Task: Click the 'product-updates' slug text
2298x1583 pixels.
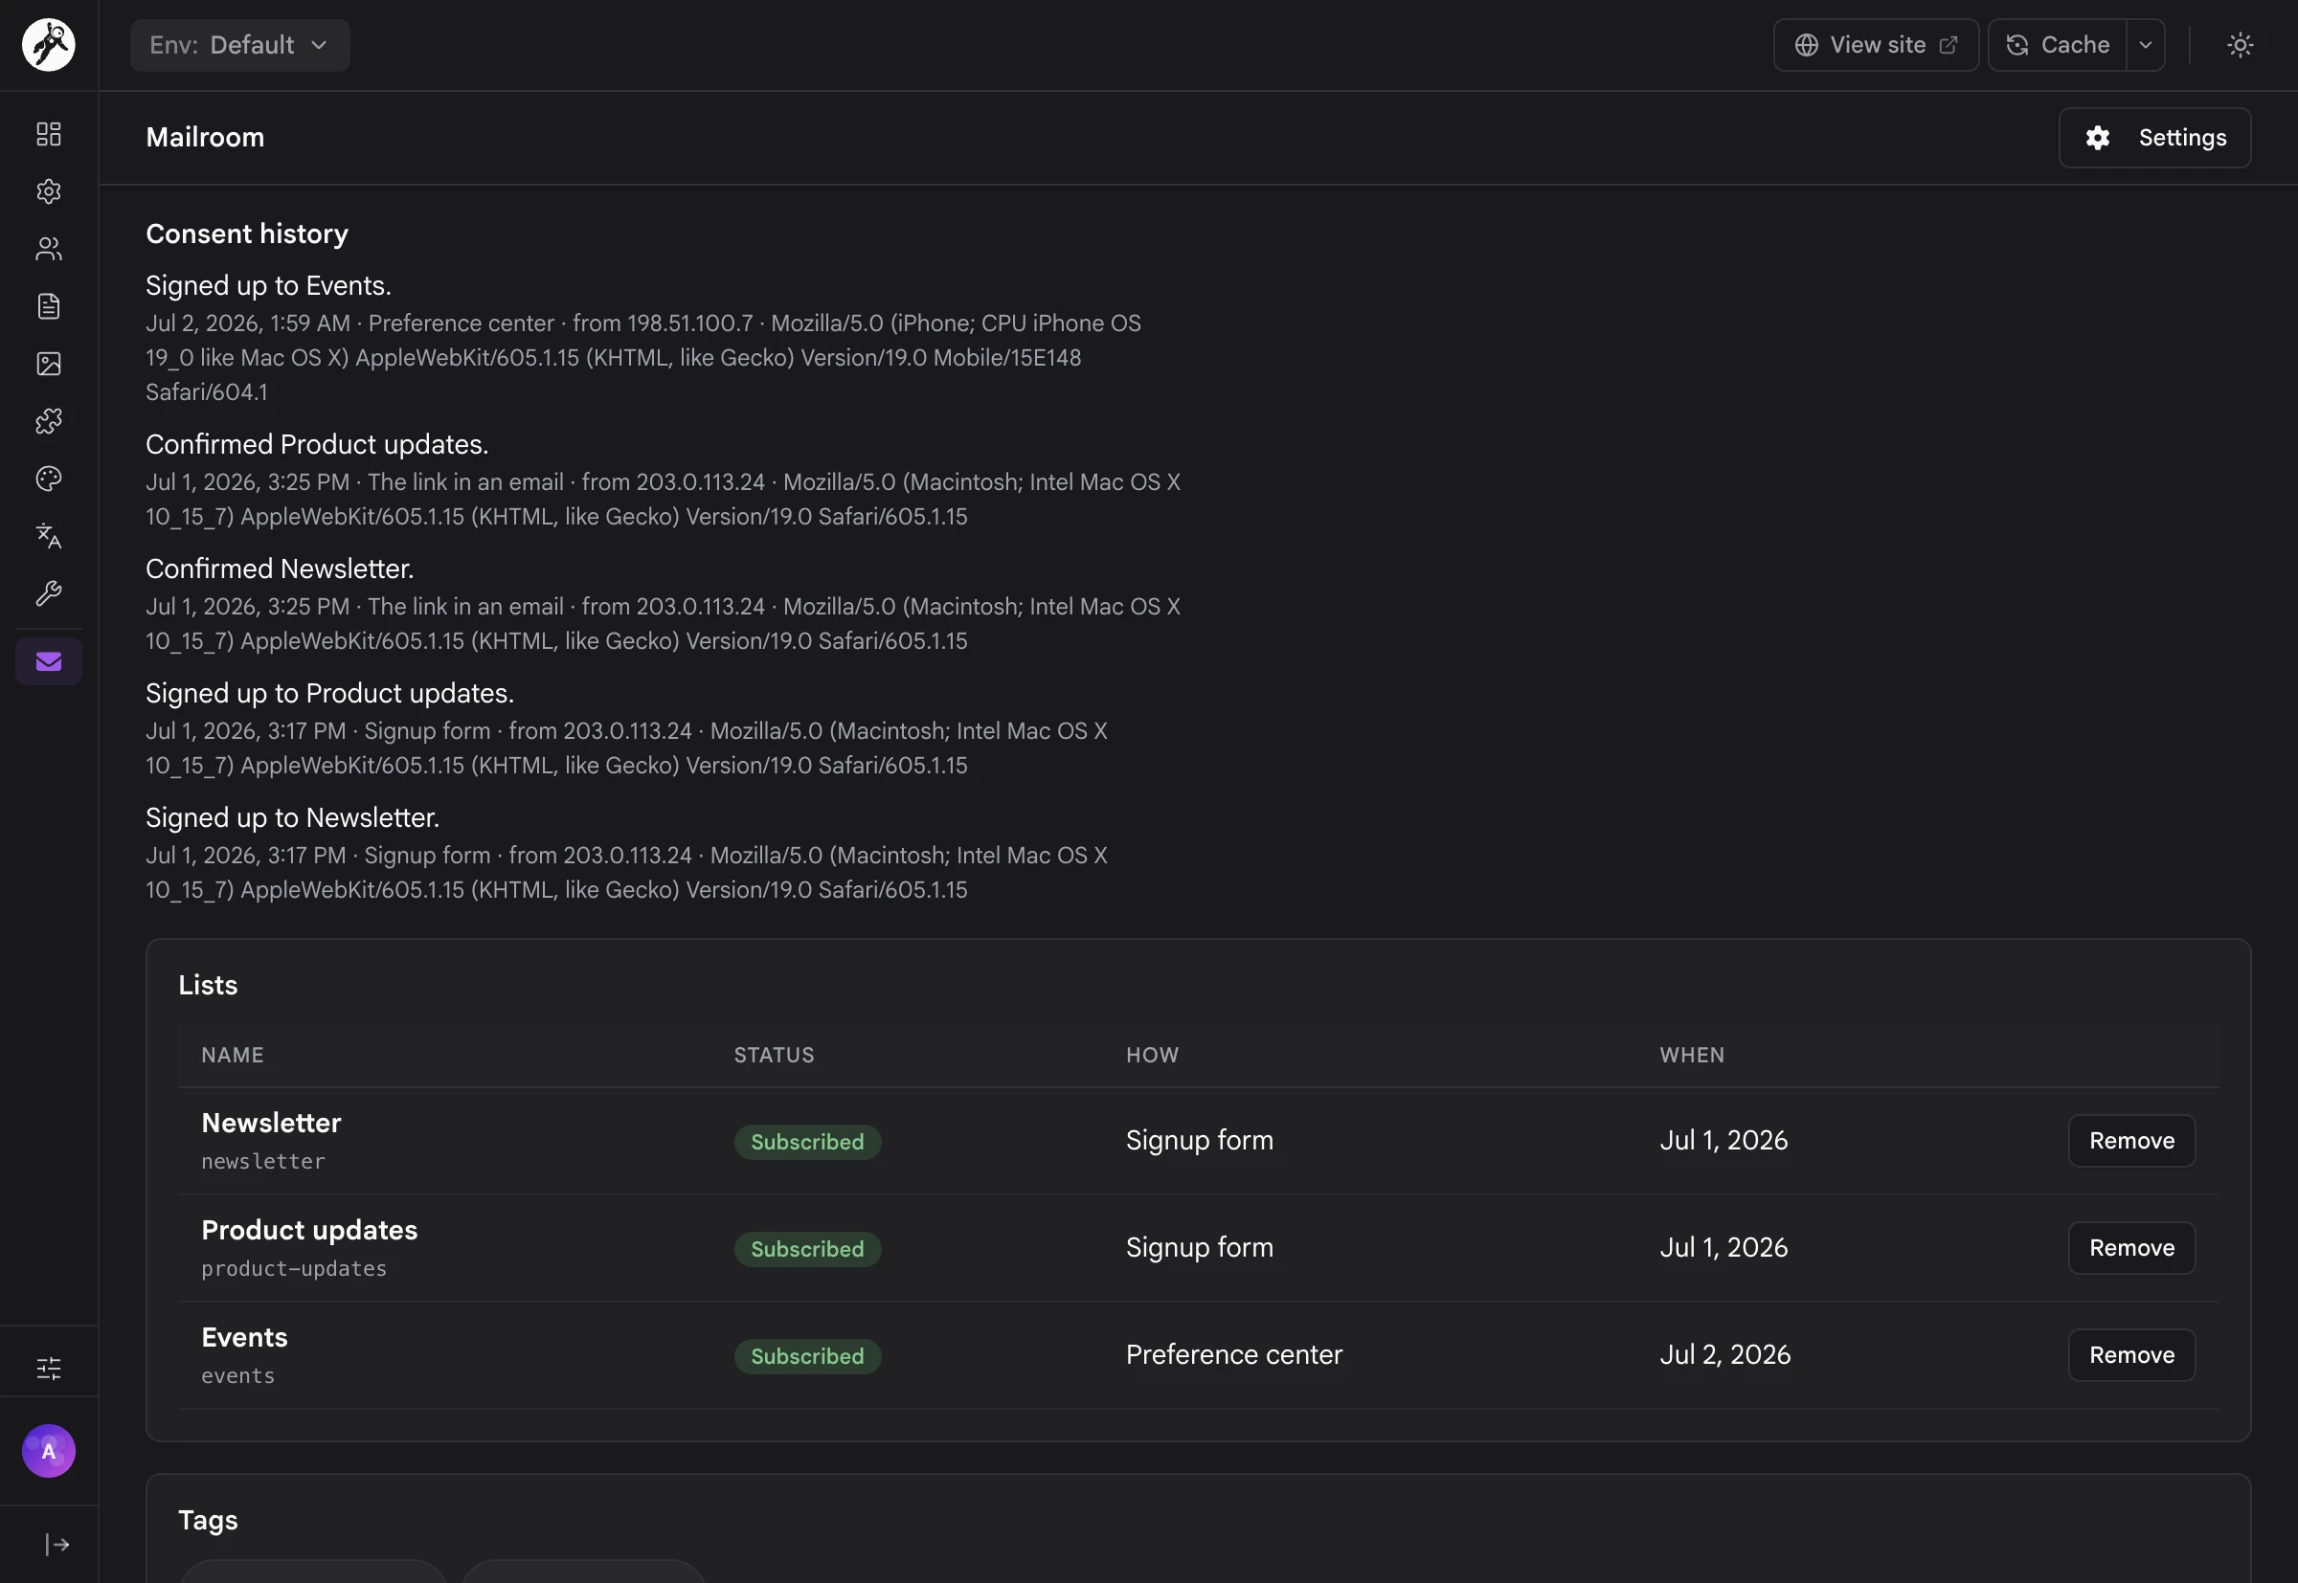Action: [x=294, y=1268]
